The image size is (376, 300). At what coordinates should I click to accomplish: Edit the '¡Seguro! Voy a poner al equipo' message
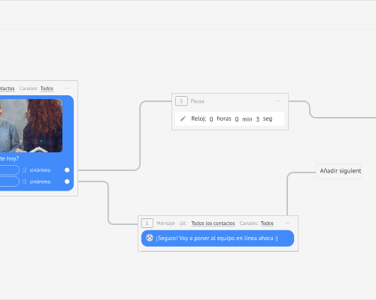(x=217, y=238)
